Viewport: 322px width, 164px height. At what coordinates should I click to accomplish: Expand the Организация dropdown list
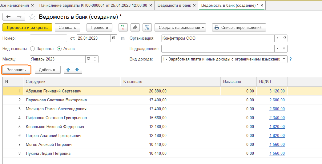(x=277, y=38)
